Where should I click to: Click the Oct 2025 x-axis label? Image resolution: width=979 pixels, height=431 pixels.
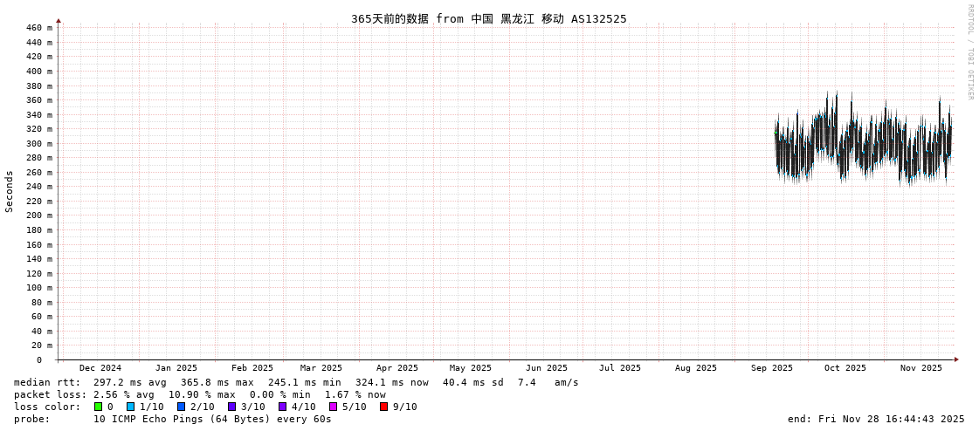pos(845,368)
